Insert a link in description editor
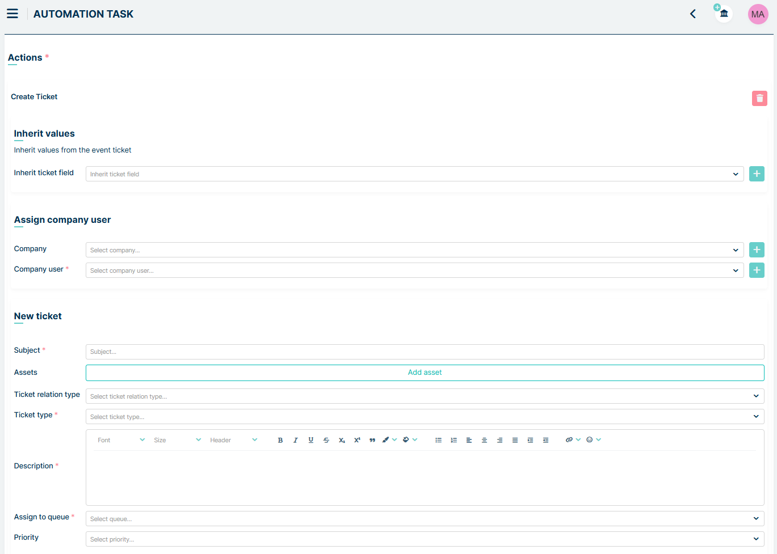 pyautogui.click(x=569, y=440)
